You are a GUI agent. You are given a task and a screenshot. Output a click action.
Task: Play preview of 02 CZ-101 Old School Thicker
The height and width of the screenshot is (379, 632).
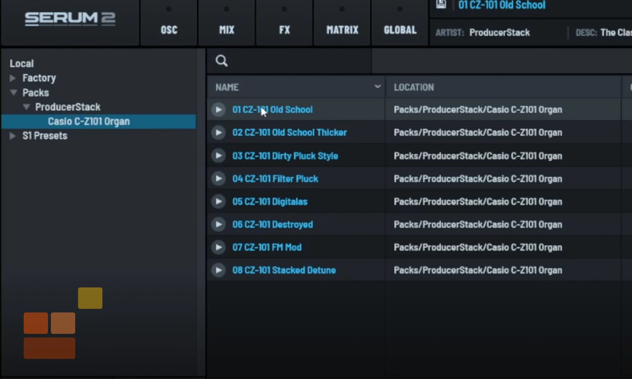pyautogui.click(x=218, y=133)
